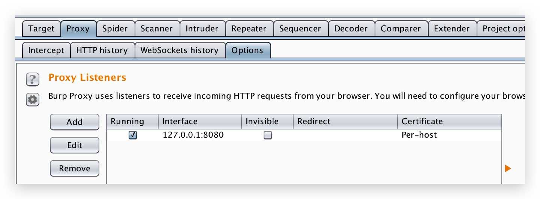Viewport: 540px width, 199px height.
Task: Click the Edit listener button
Action: point(75,145)
